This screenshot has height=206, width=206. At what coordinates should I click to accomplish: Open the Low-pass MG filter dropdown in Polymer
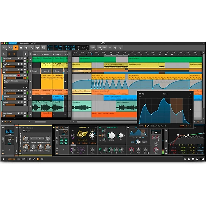[112, 127]
